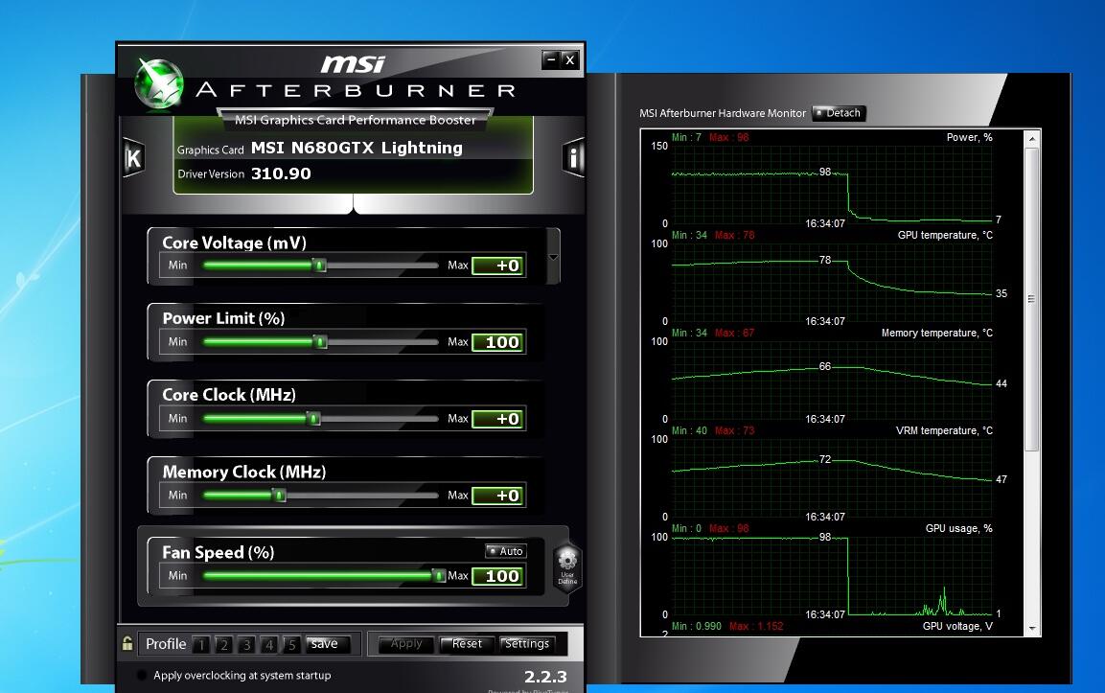
Task: Minimize the Afterburner window
Action: coord(551,60)
